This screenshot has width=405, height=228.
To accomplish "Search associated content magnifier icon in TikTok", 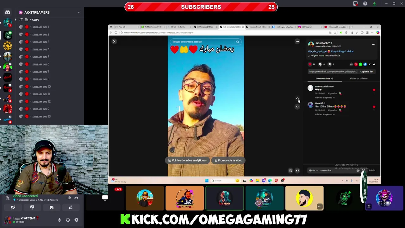I will 237,42.
